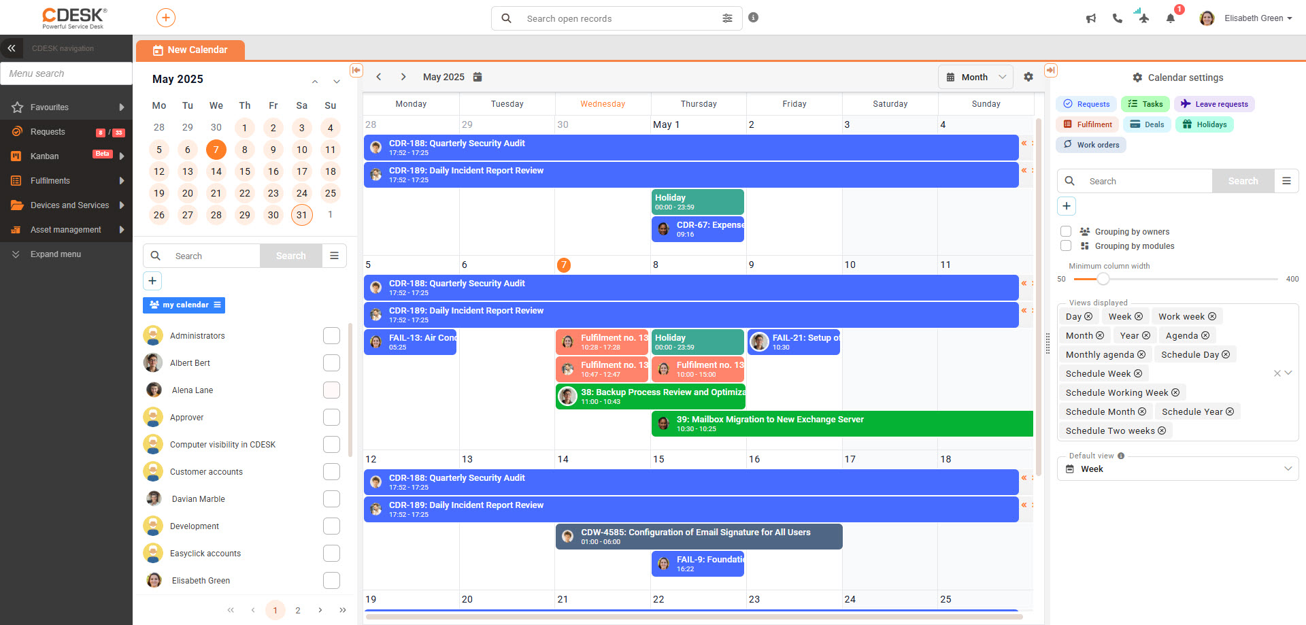Expand views displayed dropdown chevron
This screenshot has height=625, width=1306.
(1288, 373)
